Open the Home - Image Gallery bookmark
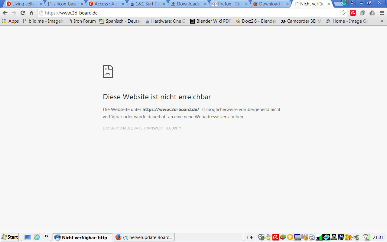This screenshot has width=387, height=242. [x=347, y=21]
